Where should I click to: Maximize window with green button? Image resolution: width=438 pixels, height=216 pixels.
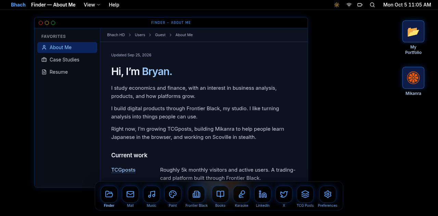pyautogui.click(x=53, y=23)
